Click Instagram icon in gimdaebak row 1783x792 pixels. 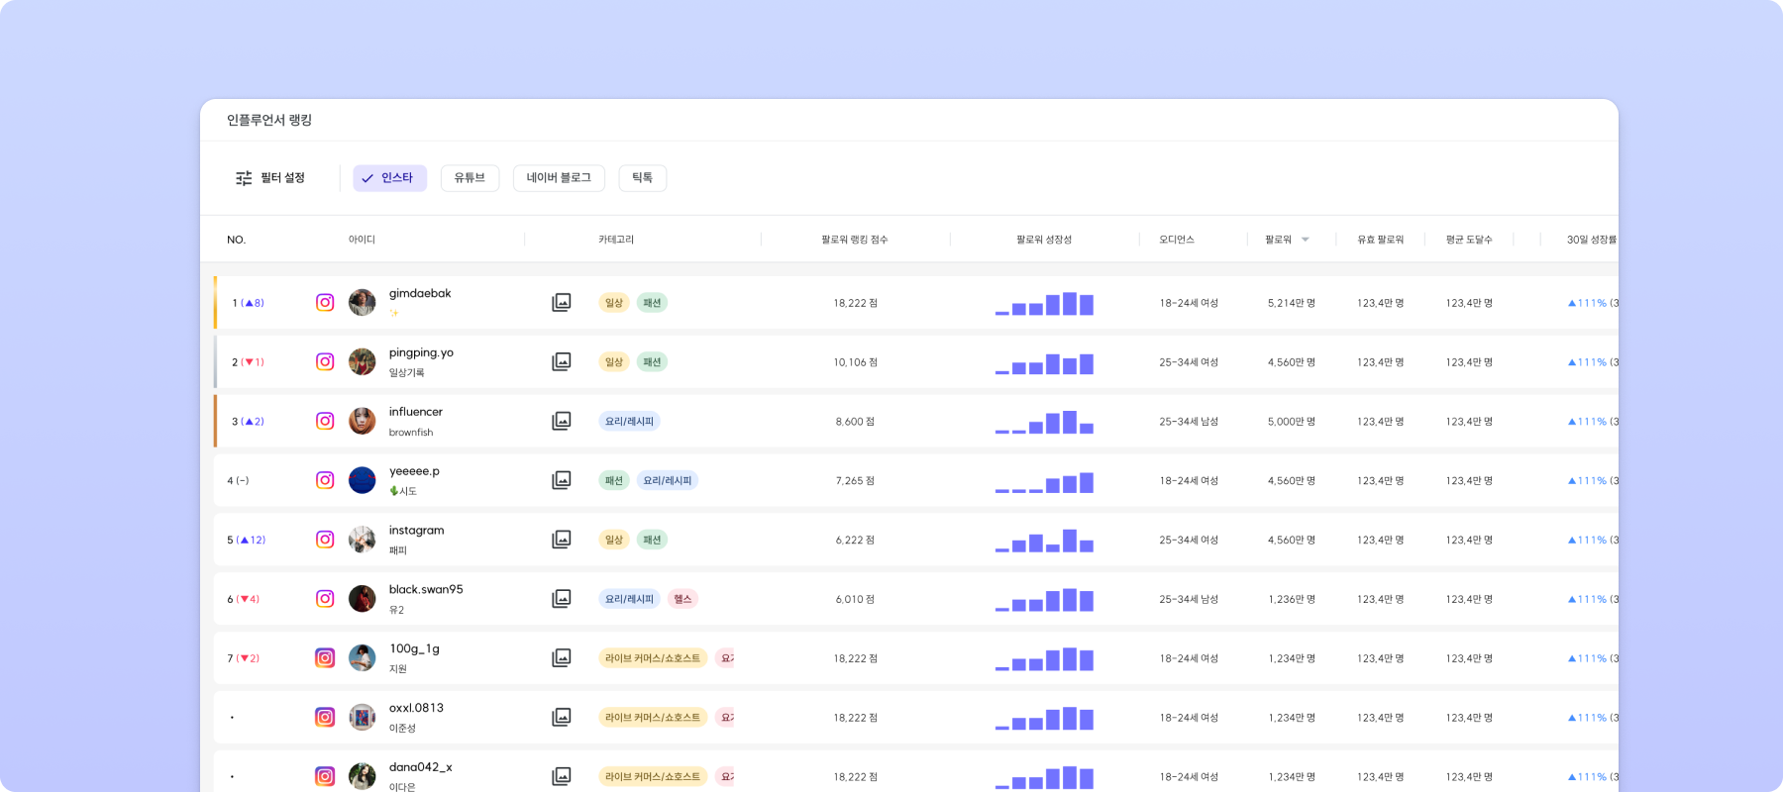click(325, 302)
